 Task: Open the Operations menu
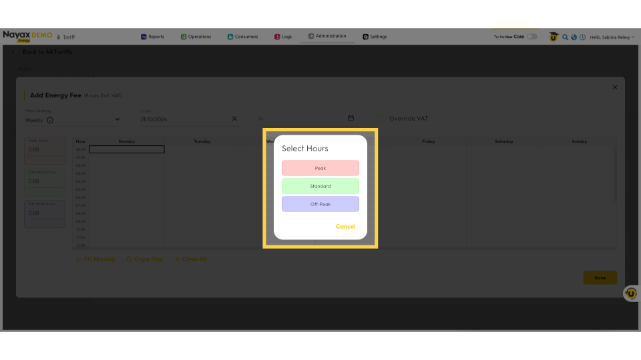click(x=196, y=37)
